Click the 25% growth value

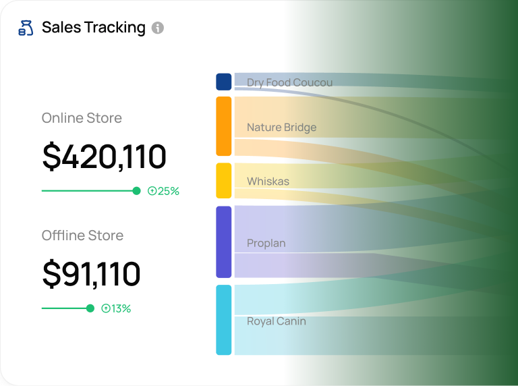tap(169, 191)
